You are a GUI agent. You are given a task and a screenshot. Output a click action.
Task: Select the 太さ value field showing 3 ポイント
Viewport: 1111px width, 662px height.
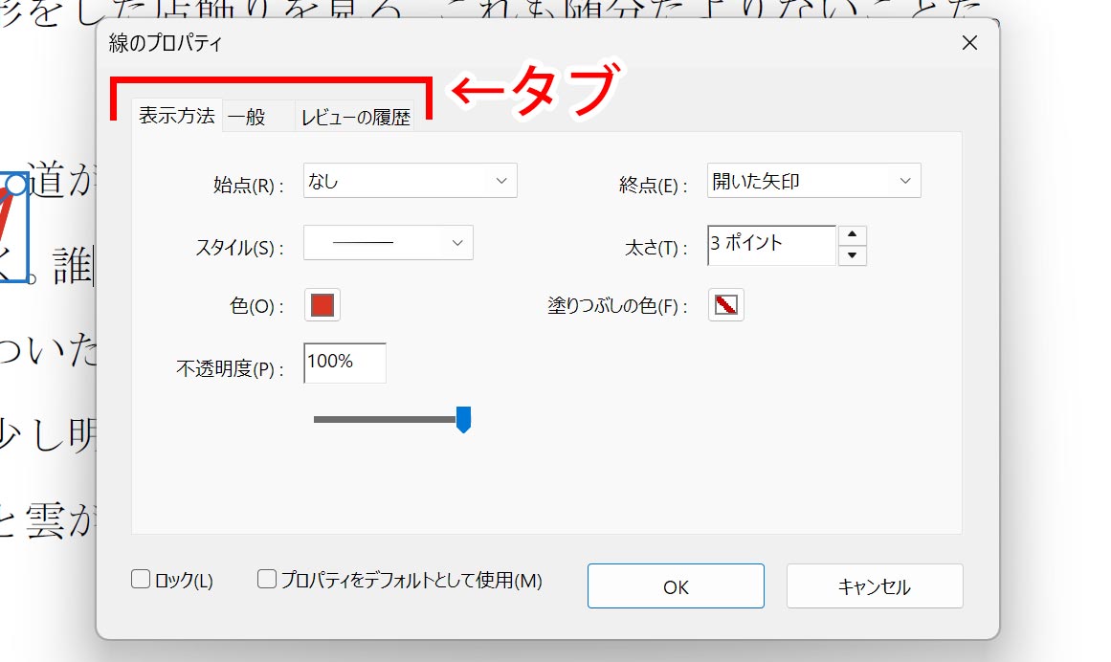(766, 245)
